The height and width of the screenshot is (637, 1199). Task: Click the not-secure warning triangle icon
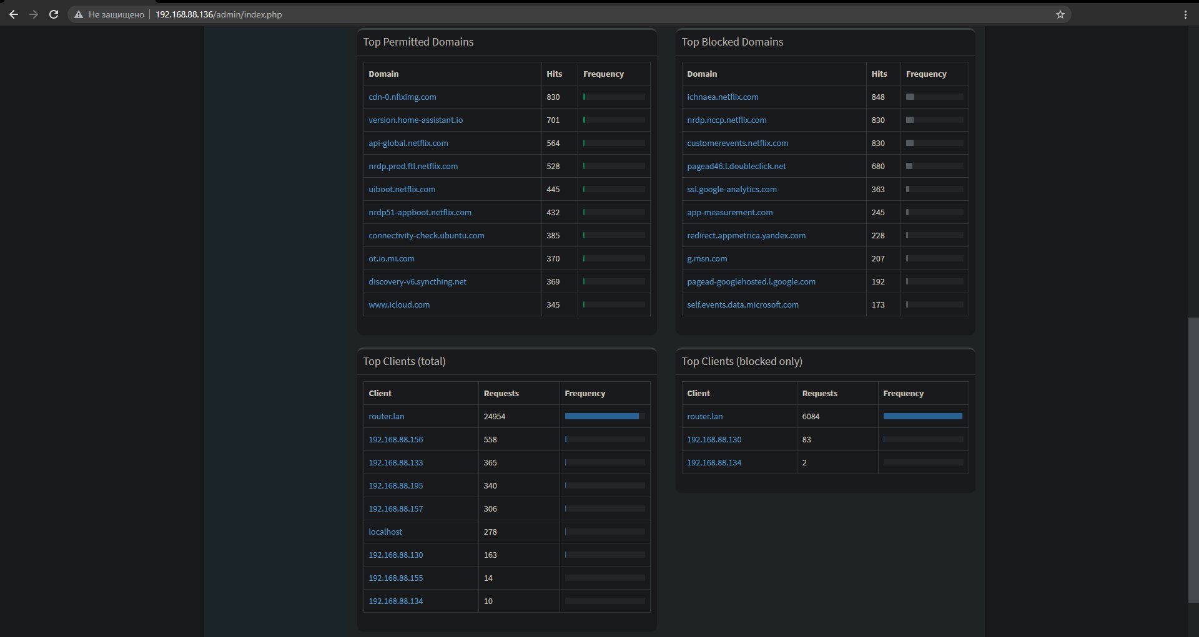point(79,14)
